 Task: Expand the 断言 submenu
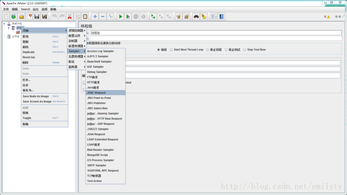[77, 62]
